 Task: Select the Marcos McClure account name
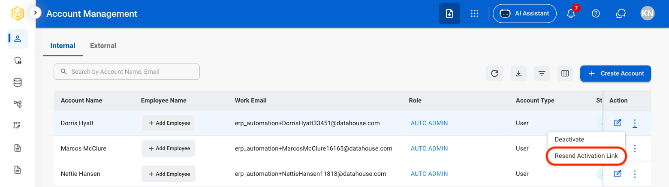tap(84, 148)
